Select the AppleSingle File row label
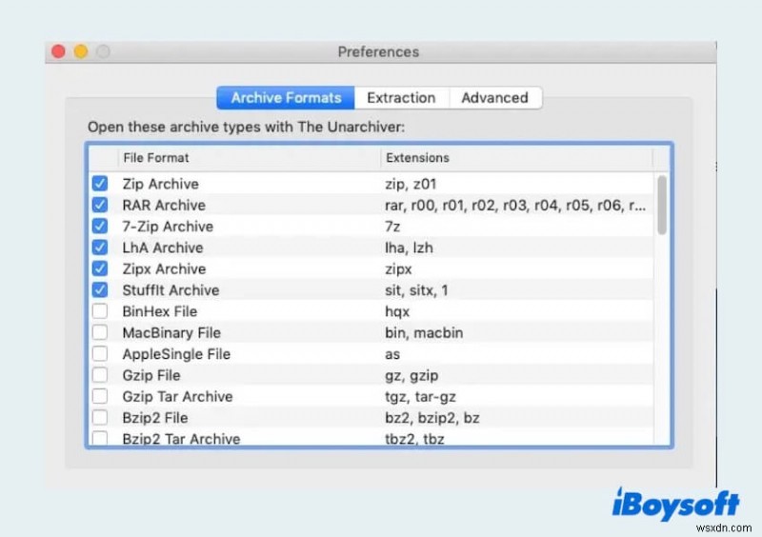 [x=176, y=354]
